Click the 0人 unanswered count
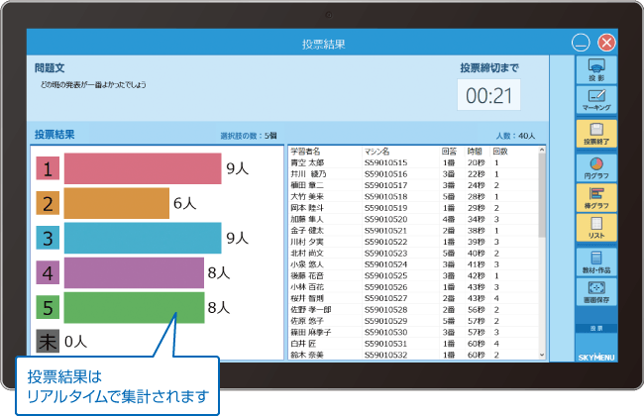This screenshot has height=416, width=644. click(76, 342)
